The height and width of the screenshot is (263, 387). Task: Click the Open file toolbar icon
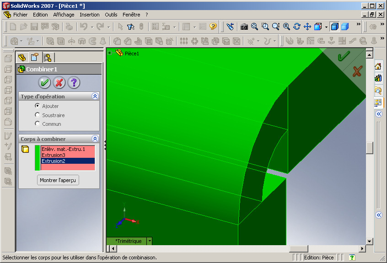point(23,27)
